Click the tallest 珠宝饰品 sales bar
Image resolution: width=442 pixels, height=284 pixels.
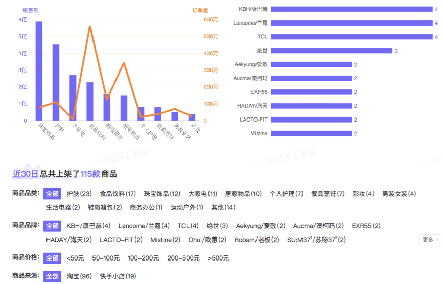click(39, 72)
